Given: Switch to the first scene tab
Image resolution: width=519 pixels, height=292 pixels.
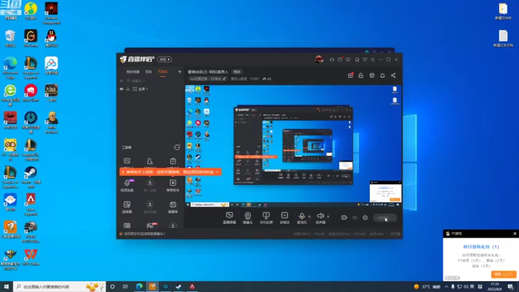Looking at the screenshot, I should click(133, 72).
